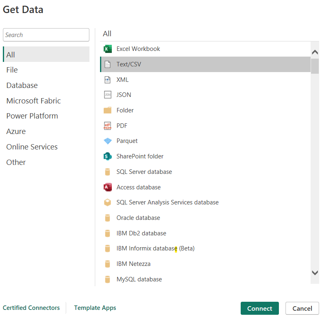The width and height of the screenshot is (322, 316).
Task: Select SQL Server Analysis Services database text
Action: (x=168, y=202)
